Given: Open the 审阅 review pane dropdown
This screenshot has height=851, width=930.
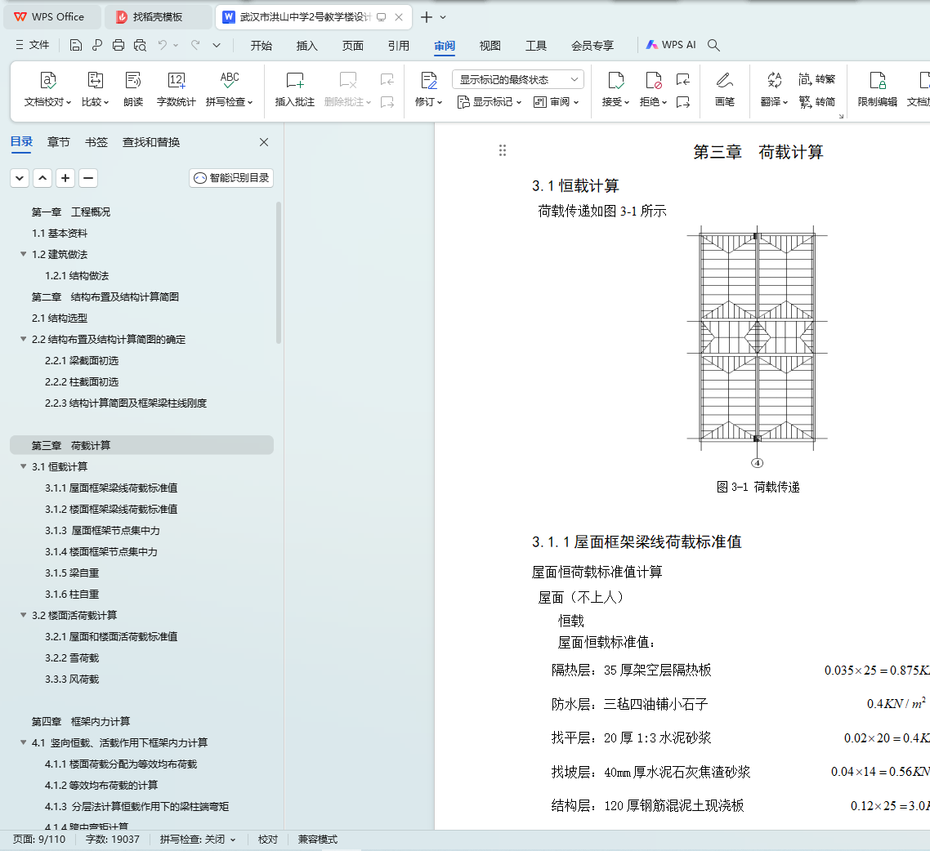Looking at the screenshot, I should pyautogui.click(x=556, y=102).
